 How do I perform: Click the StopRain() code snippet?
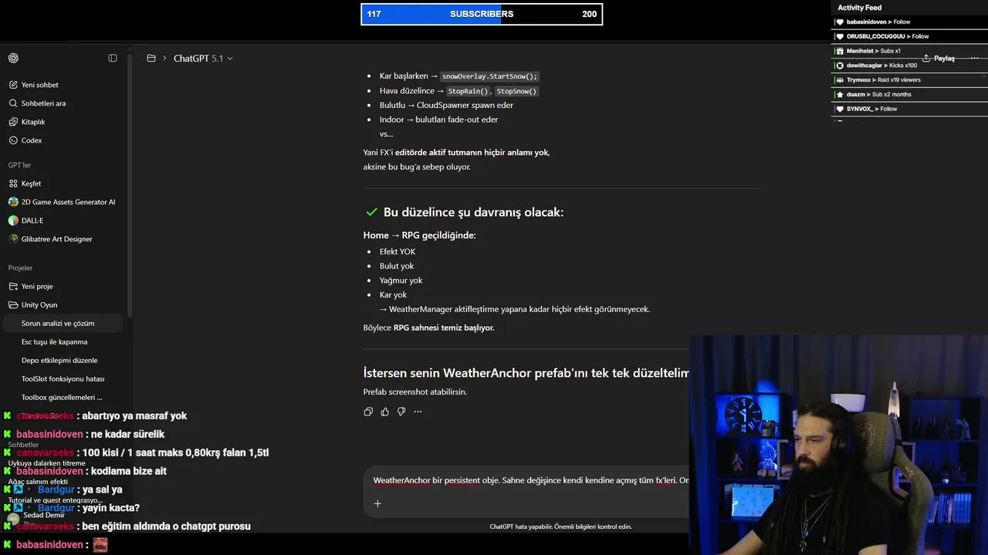click(x=469, y=91)
